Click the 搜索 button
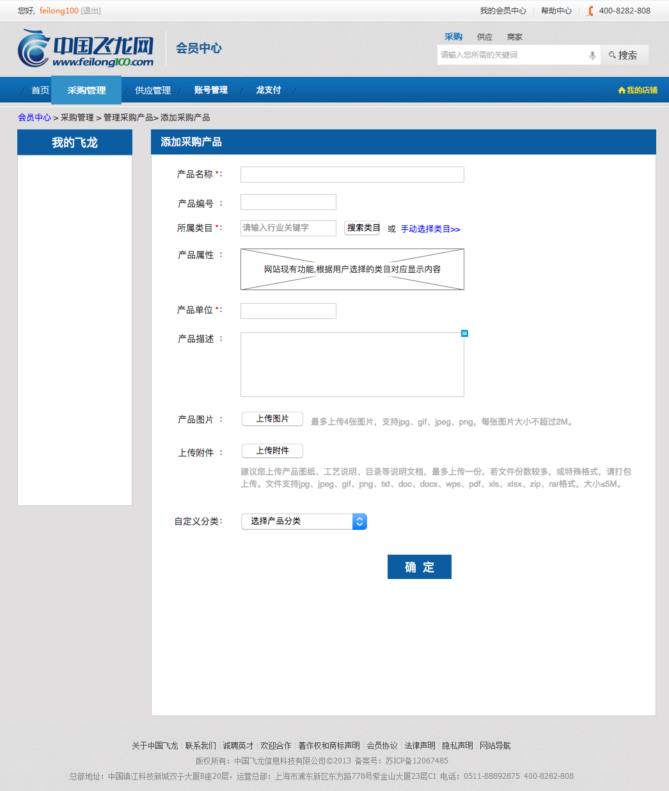The width and height of the screenshot is (669, 791). pyautogui.click(x=624, y=55)
